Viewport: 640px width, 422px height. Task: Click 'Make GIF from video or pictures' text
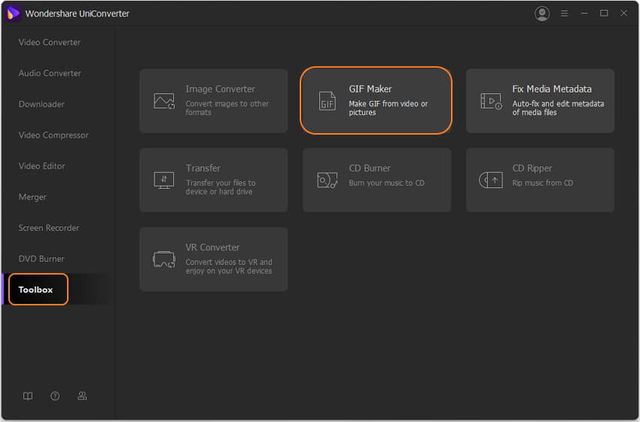(x=389, y=108)
